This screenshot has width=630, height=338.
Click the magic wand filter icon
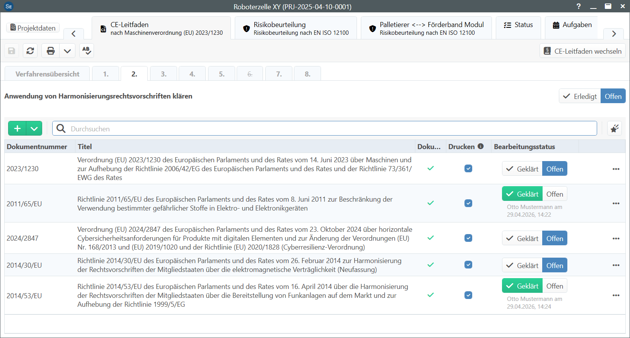pyautogui.click(x=615, y=128)
